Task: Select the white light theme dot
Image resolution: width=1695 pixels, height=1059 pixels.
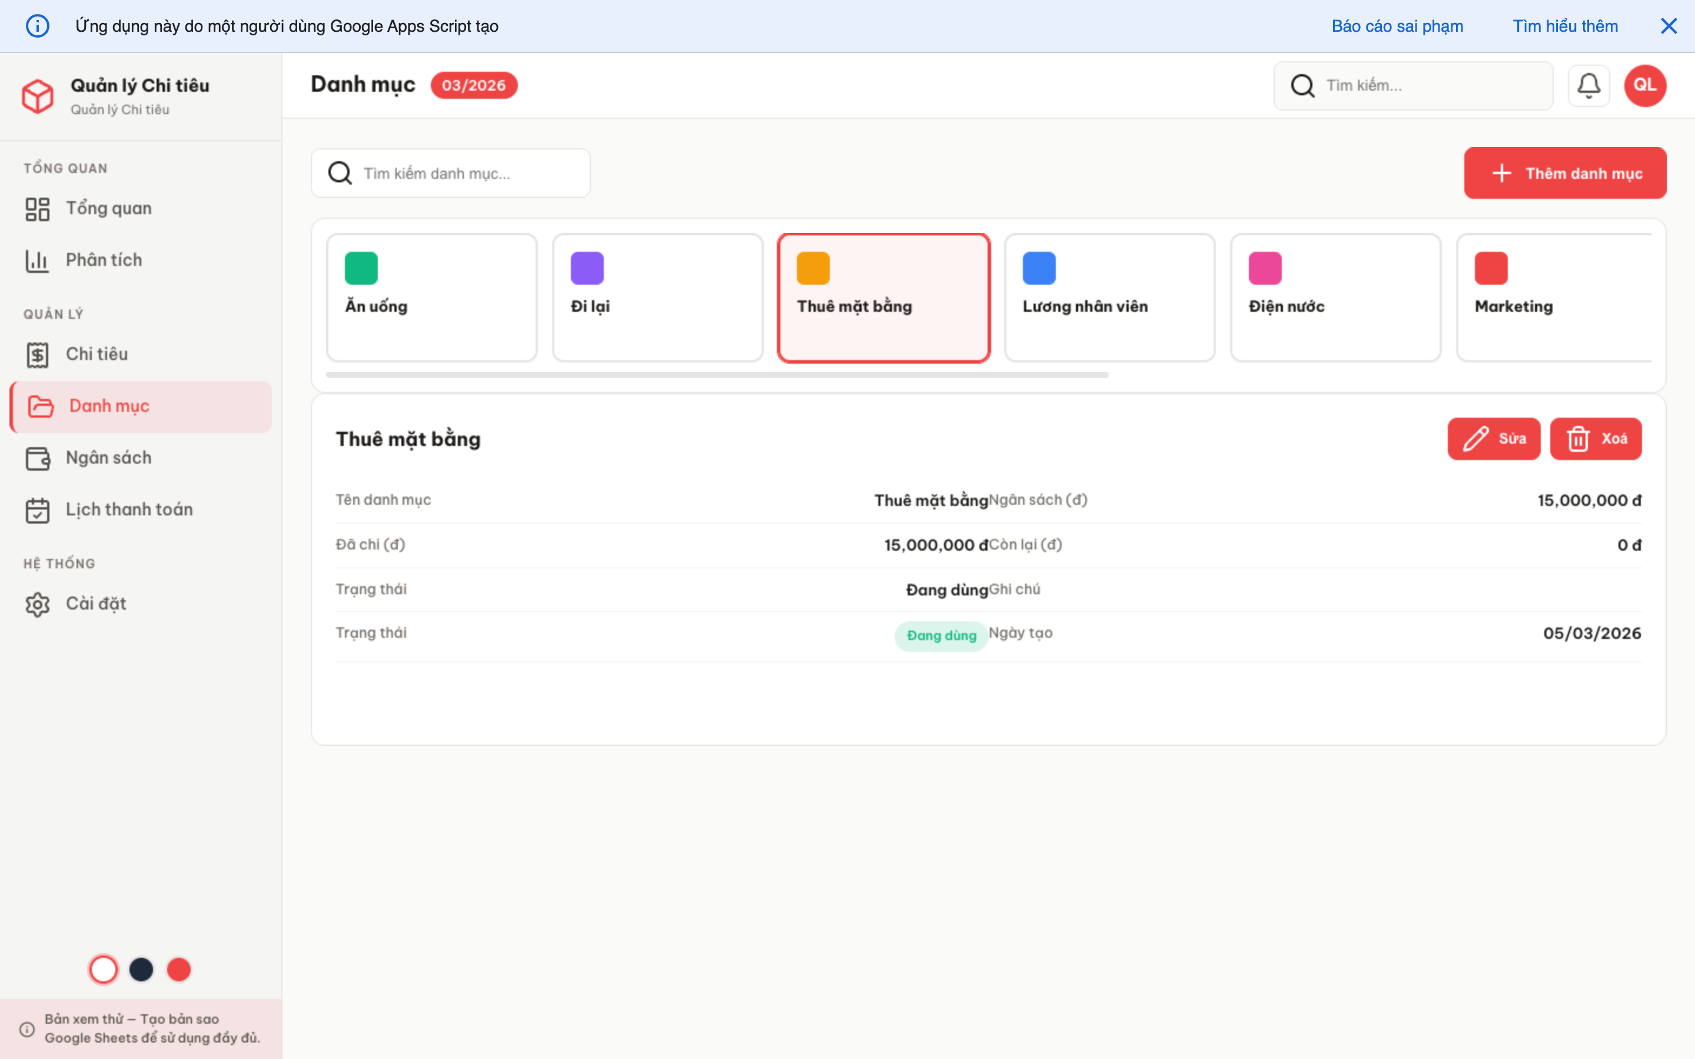Action: [x=104, y=970]
